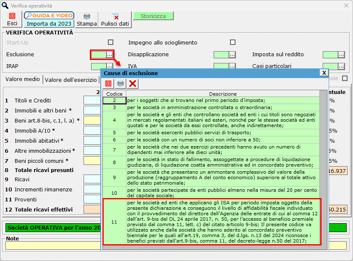Enable Impegno allo scioglimento checkbox
Viewport: 353px width, 261px height.
233,42
